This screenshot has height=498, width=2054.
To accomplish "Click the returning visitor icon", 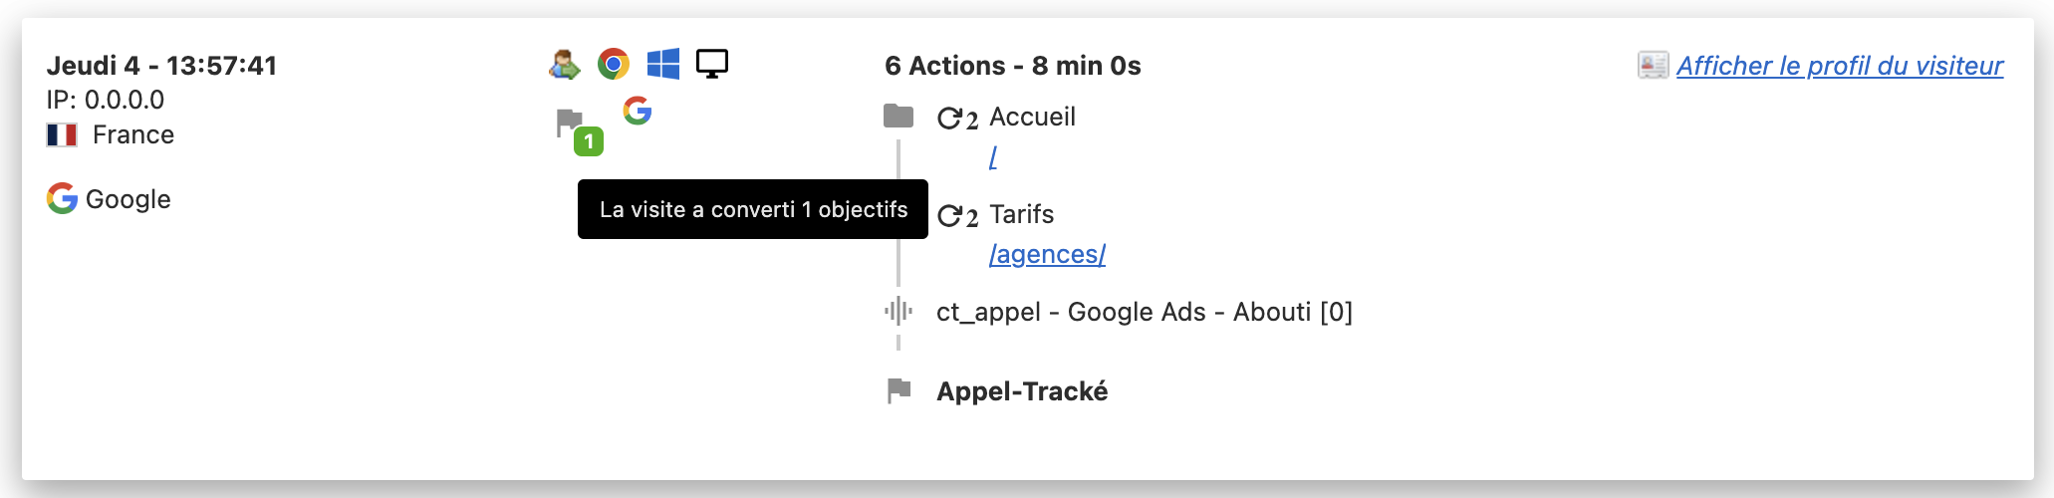I will (565, 65).
